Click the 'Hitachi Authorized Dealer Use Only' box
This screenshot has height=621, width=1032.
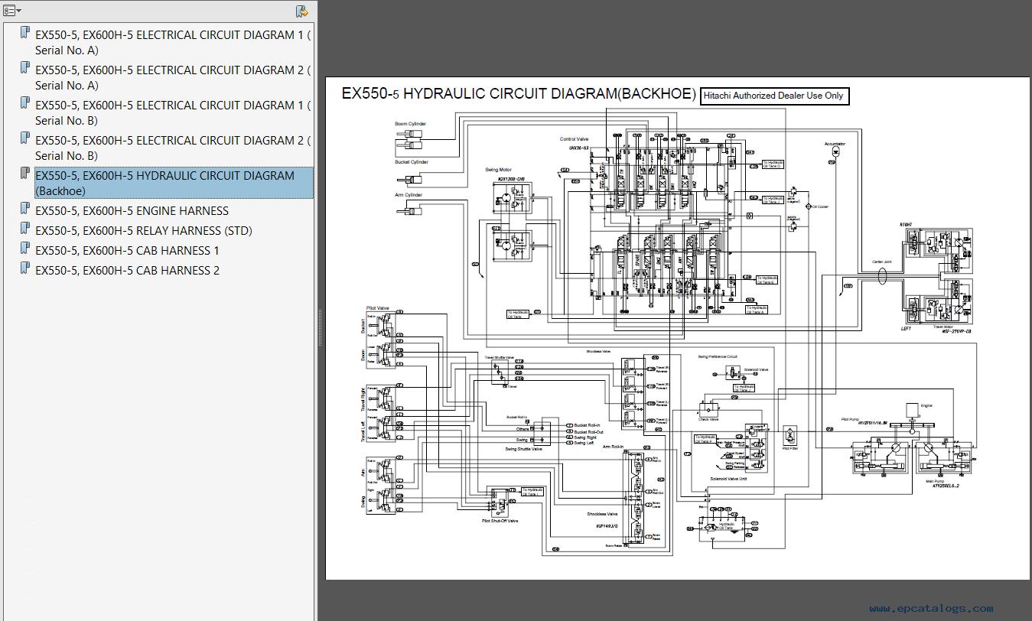(x=774, y=96)
